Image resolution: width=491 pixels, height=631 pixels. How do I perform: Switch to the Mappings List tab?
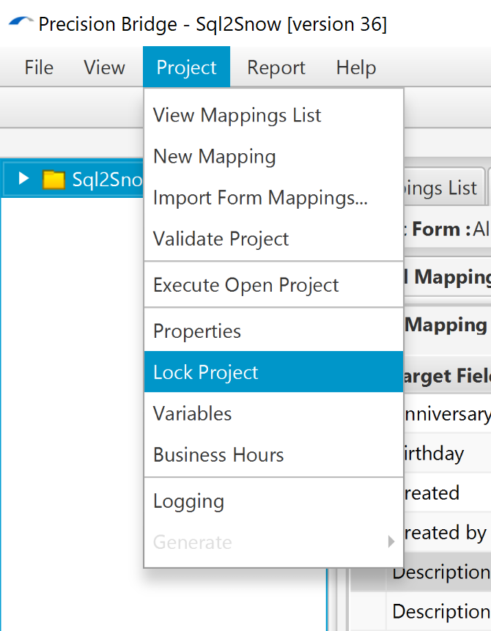(x=443, y=188)
